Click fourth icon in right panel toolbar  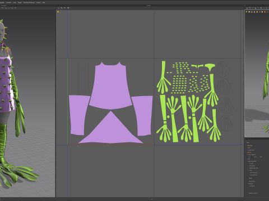click(255, 8)
